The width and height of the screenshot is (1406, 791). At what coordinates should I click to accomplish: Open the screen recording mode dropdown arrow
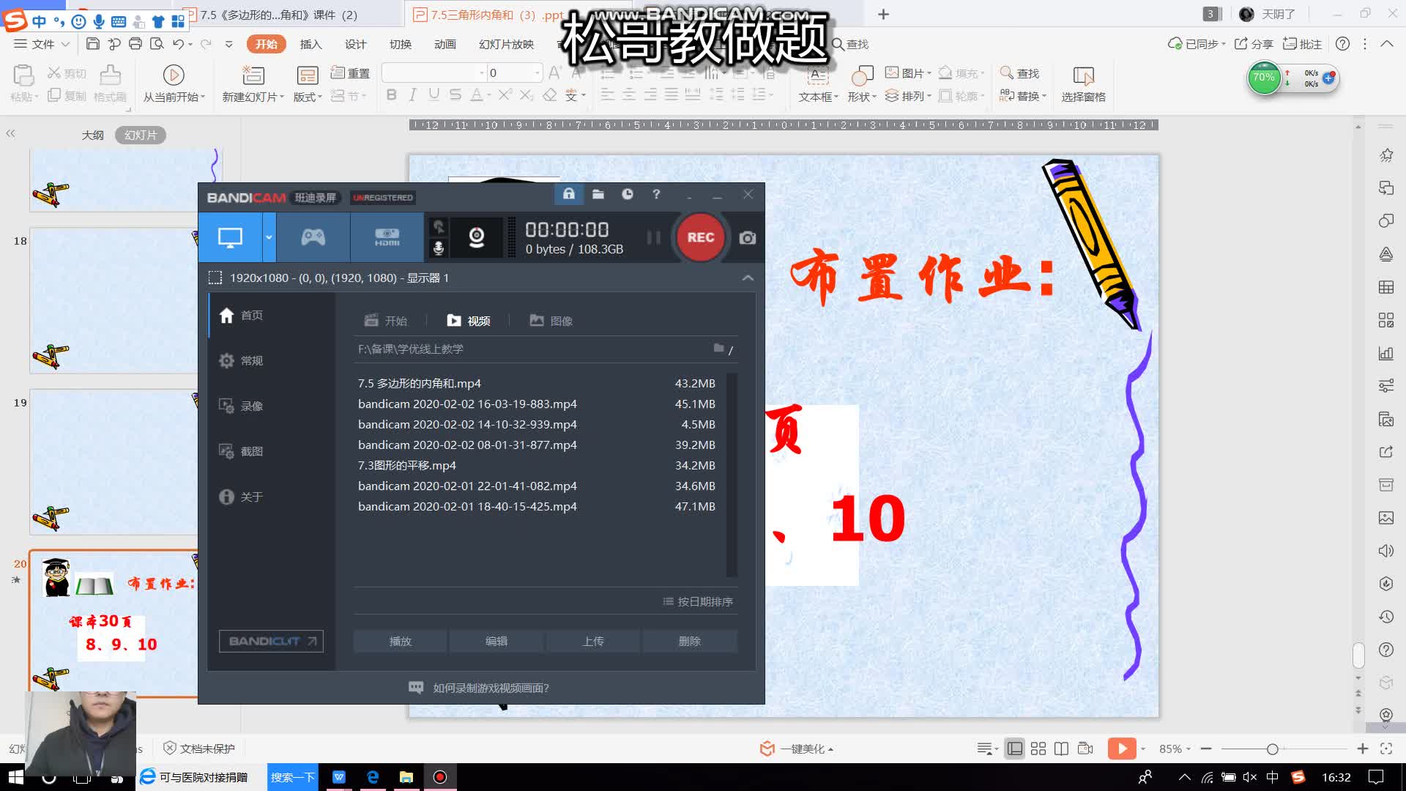pyautogui.click(x=269, y=237)
